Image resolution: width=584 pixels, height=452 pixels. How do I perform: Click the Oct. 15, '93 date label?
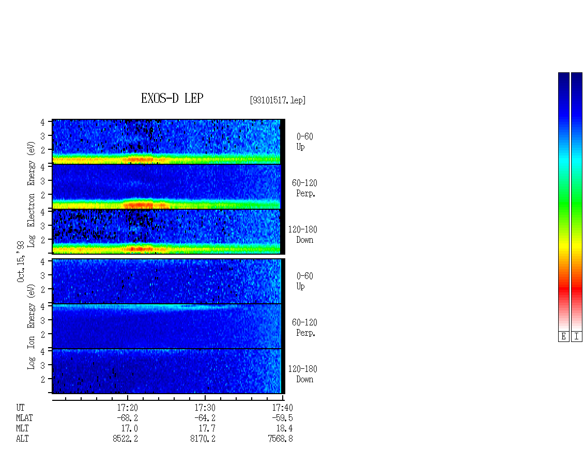pos(21,261)
